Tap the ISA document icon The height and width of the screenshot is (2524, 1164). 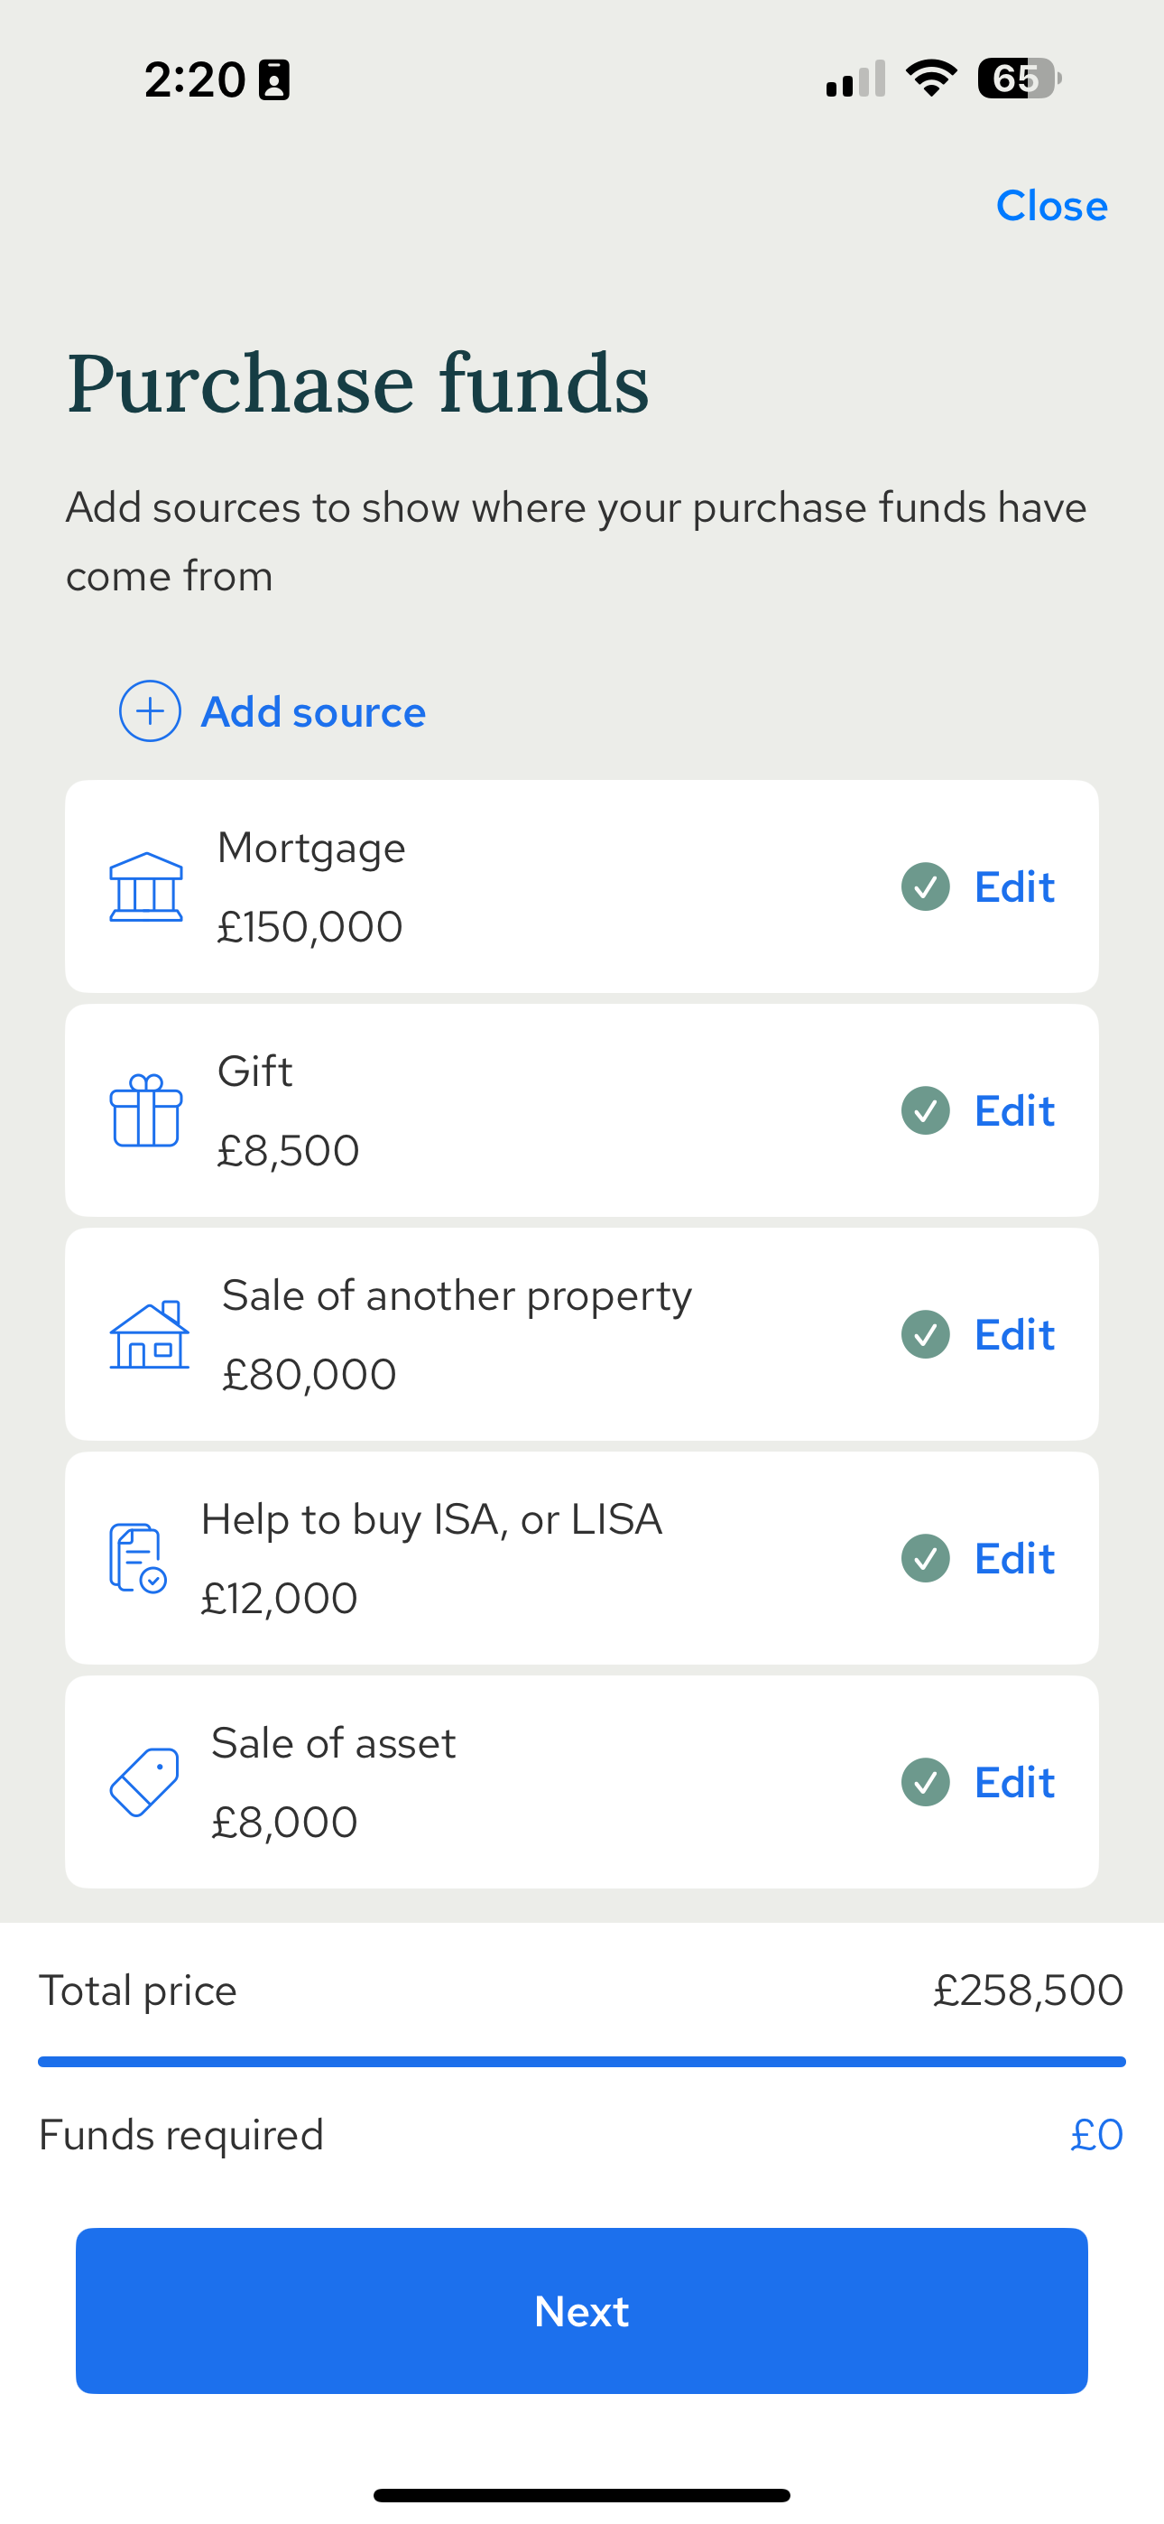click(x=137, y=1558)
